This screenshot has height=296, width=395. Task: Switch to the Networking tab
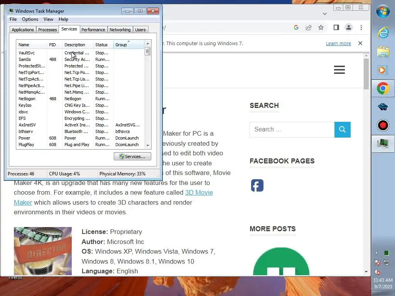[x=120, y=30]
